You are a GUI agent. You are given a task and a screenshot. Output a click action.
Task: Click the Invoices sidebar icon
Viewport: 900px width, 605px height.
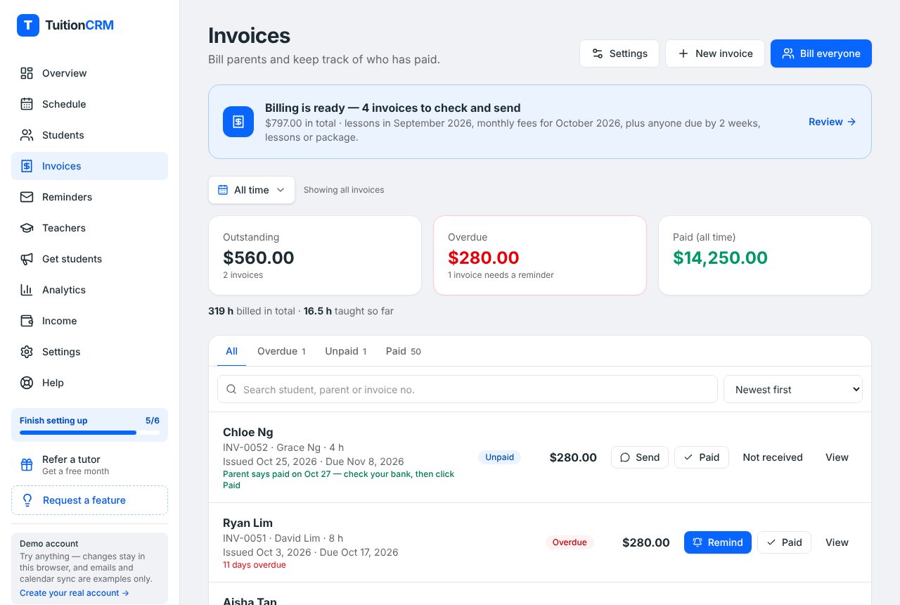pyautogui.click(x=27, y=166)
